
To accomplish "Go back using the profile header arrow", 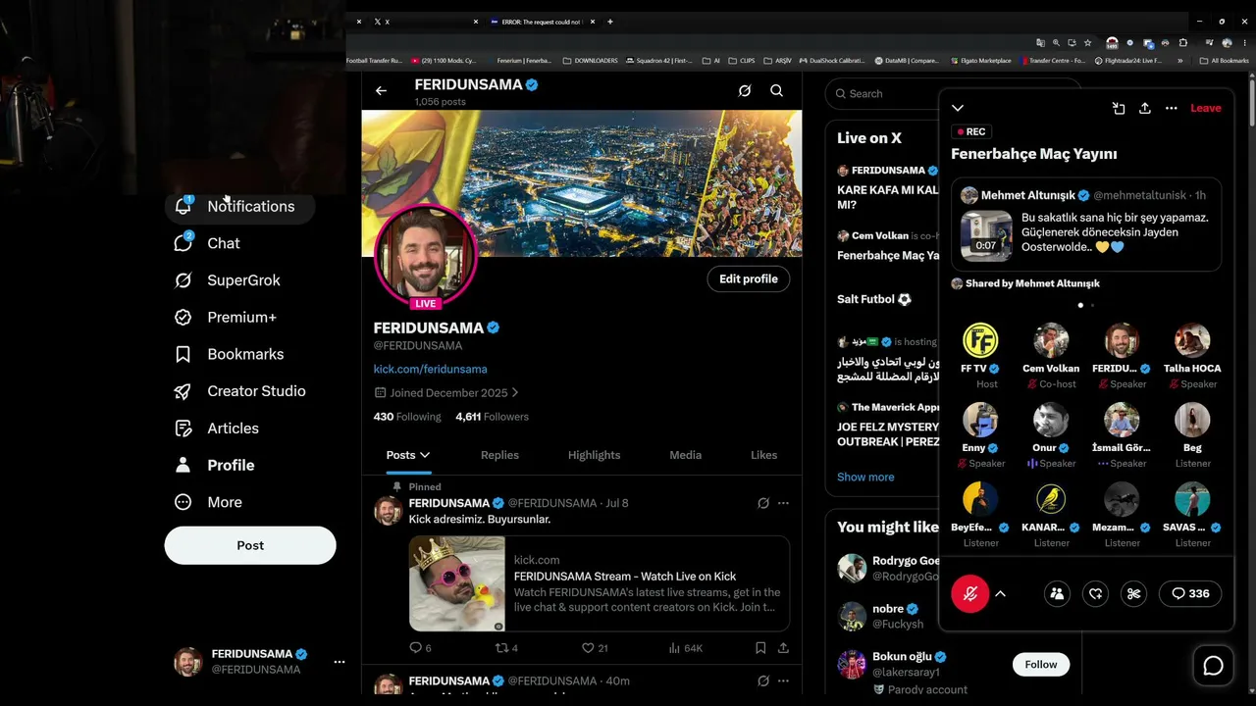I will (381, 91).
